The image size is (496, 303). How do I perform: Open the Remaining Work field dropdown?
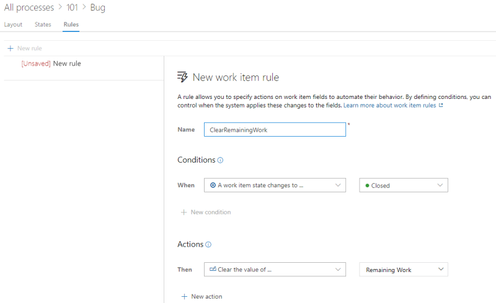[404, 270]
